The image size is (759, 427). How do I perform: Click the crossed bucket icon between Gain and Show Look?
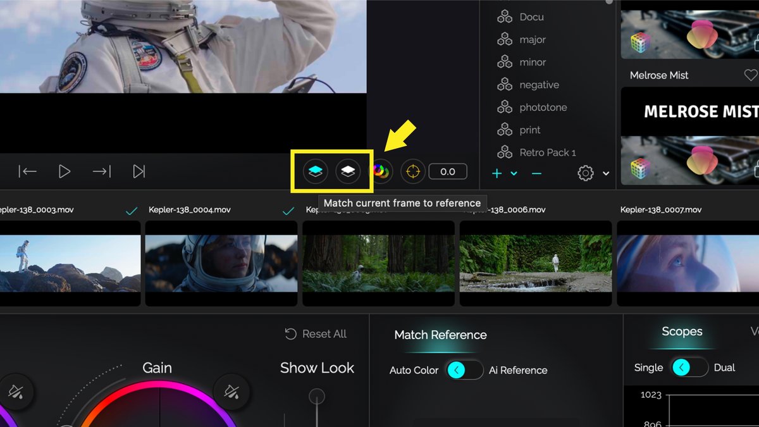coord(231,393)
